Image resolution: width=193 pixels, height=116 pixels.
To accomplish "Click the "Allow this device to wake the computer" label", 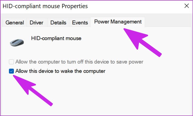I will tap(60, 71).
